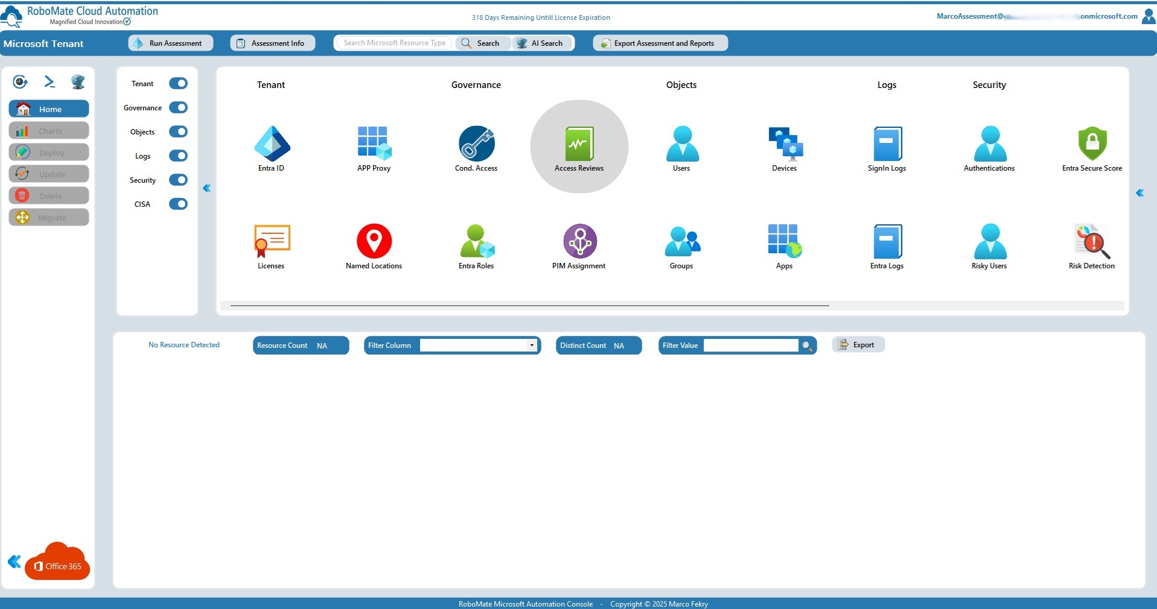
Task: Click the Microsoft Tenant title
Action: coord(43,43)
